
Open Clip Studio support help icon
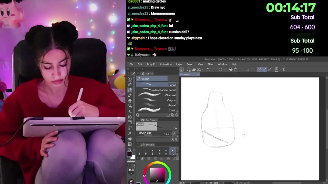point(283,70)
